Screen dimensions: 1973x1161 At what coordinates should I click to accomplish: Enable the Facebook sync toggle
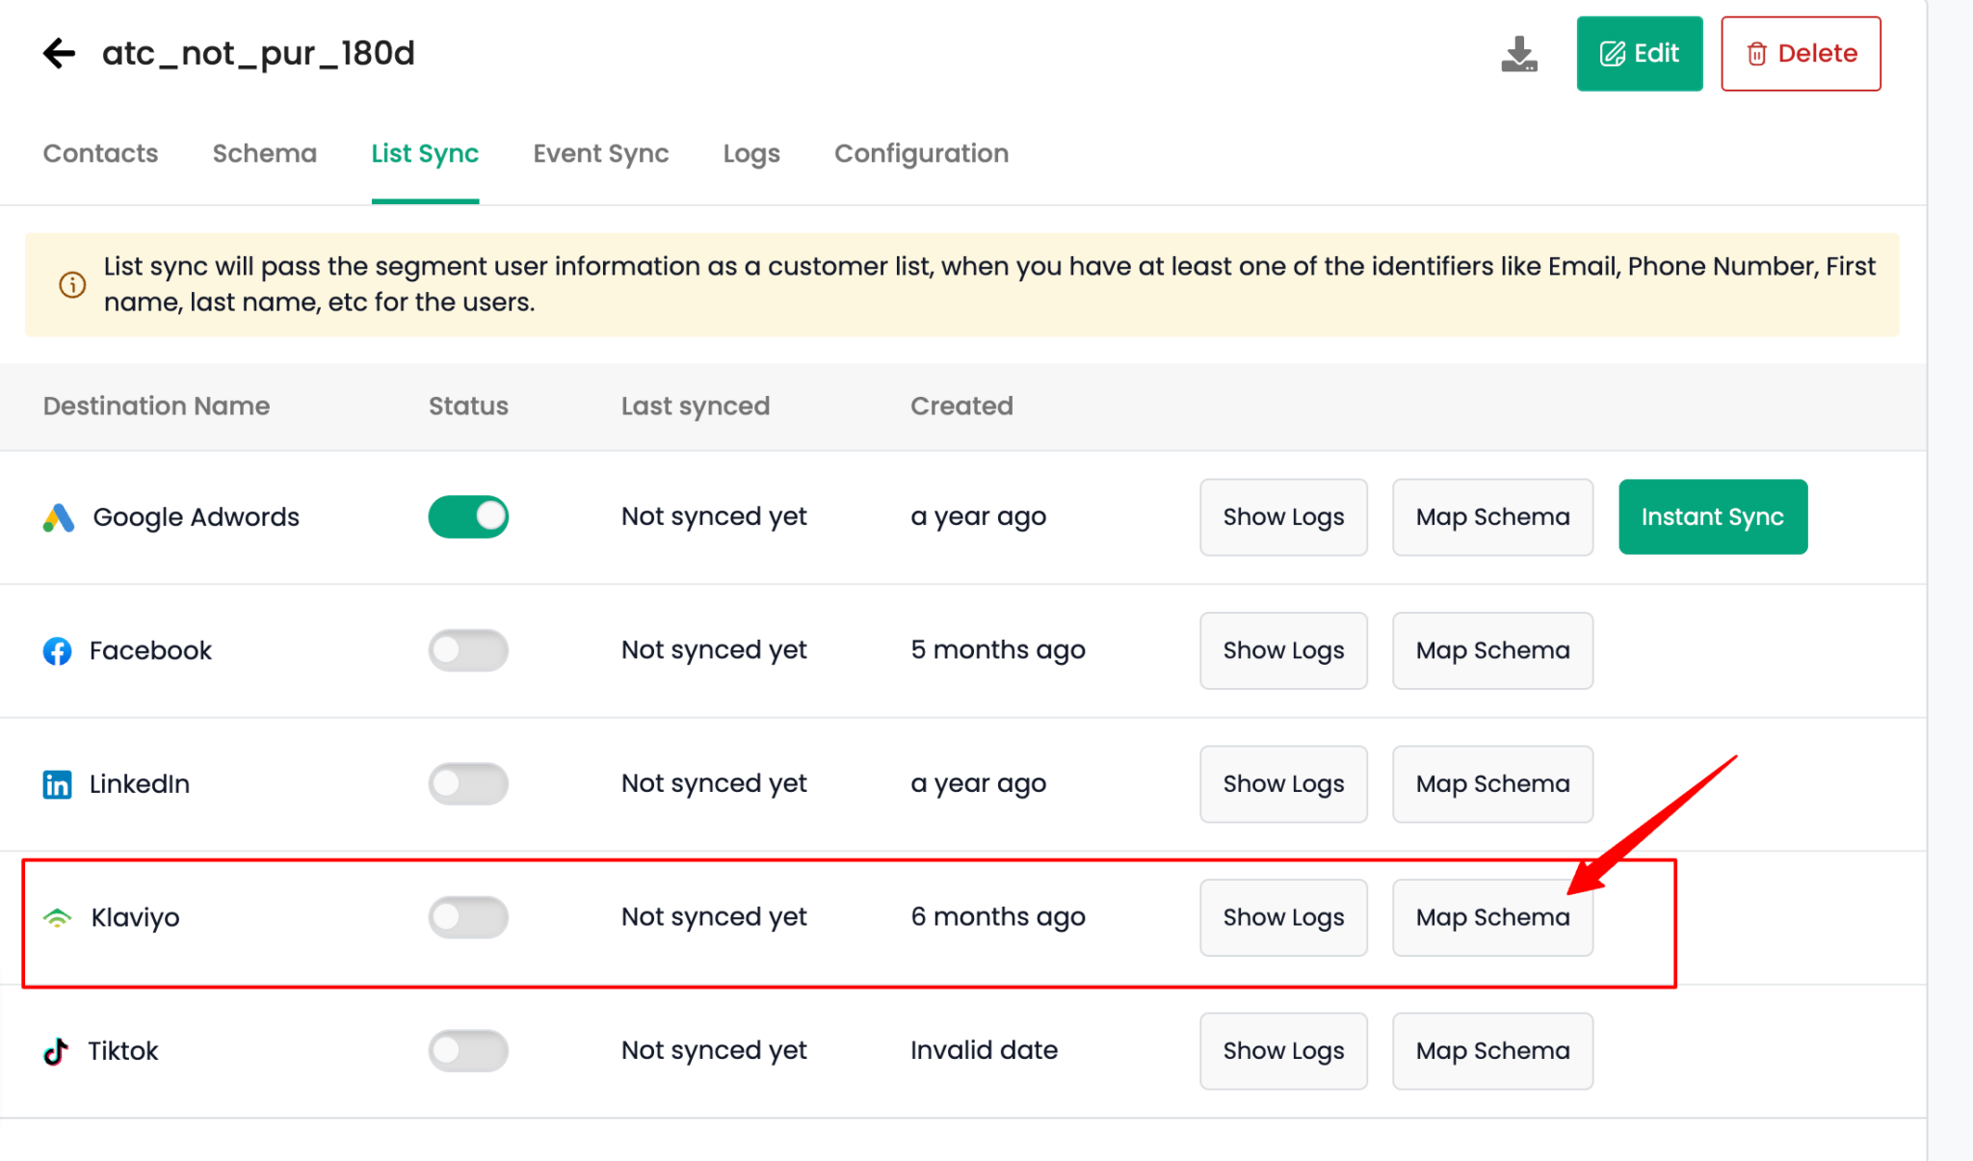(x=468, y=650)
